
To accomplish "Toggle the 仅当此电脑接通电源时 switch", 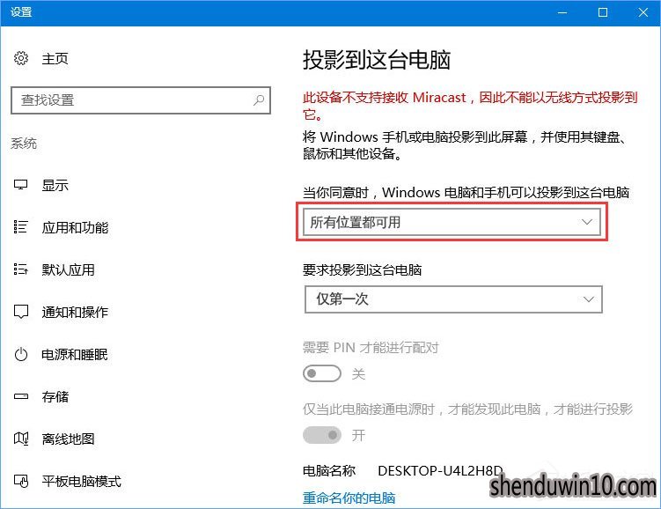I will 321,435.
